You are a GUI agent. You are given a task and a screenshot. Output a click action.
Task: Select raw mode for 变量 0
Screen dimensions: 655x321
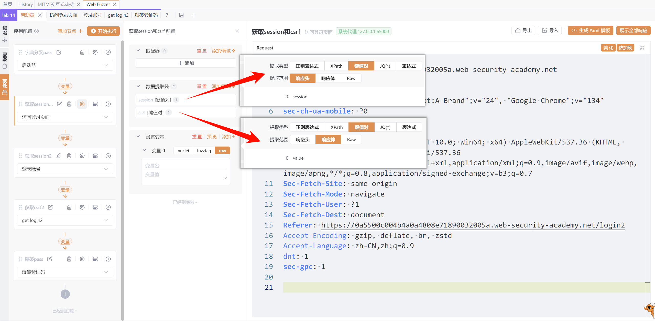tap(222, 151)
